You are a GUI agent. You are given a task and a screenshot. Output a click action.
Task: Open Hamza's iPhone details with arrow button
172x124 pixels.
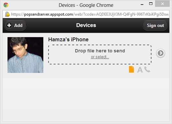[161, 53]
